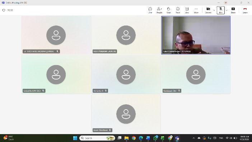Screen dimensions: 252x142
Task: Open Task View from the taskbar
Action: [119, 138]
